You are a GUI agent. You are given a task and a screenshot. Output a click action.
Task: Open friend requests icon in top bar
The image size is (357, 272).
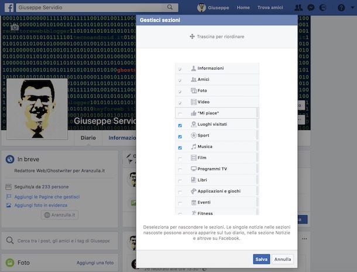point(298,8)
